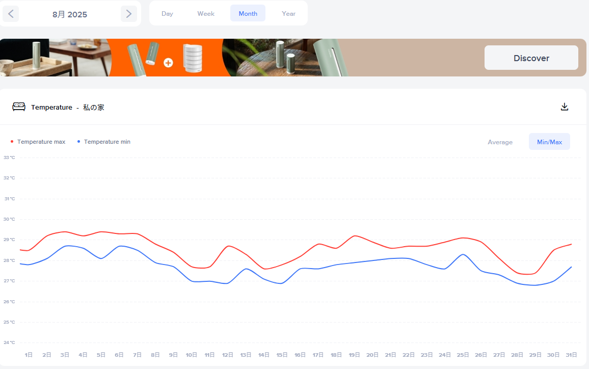
Task: Switch to Year view
Action: [288, 14]
